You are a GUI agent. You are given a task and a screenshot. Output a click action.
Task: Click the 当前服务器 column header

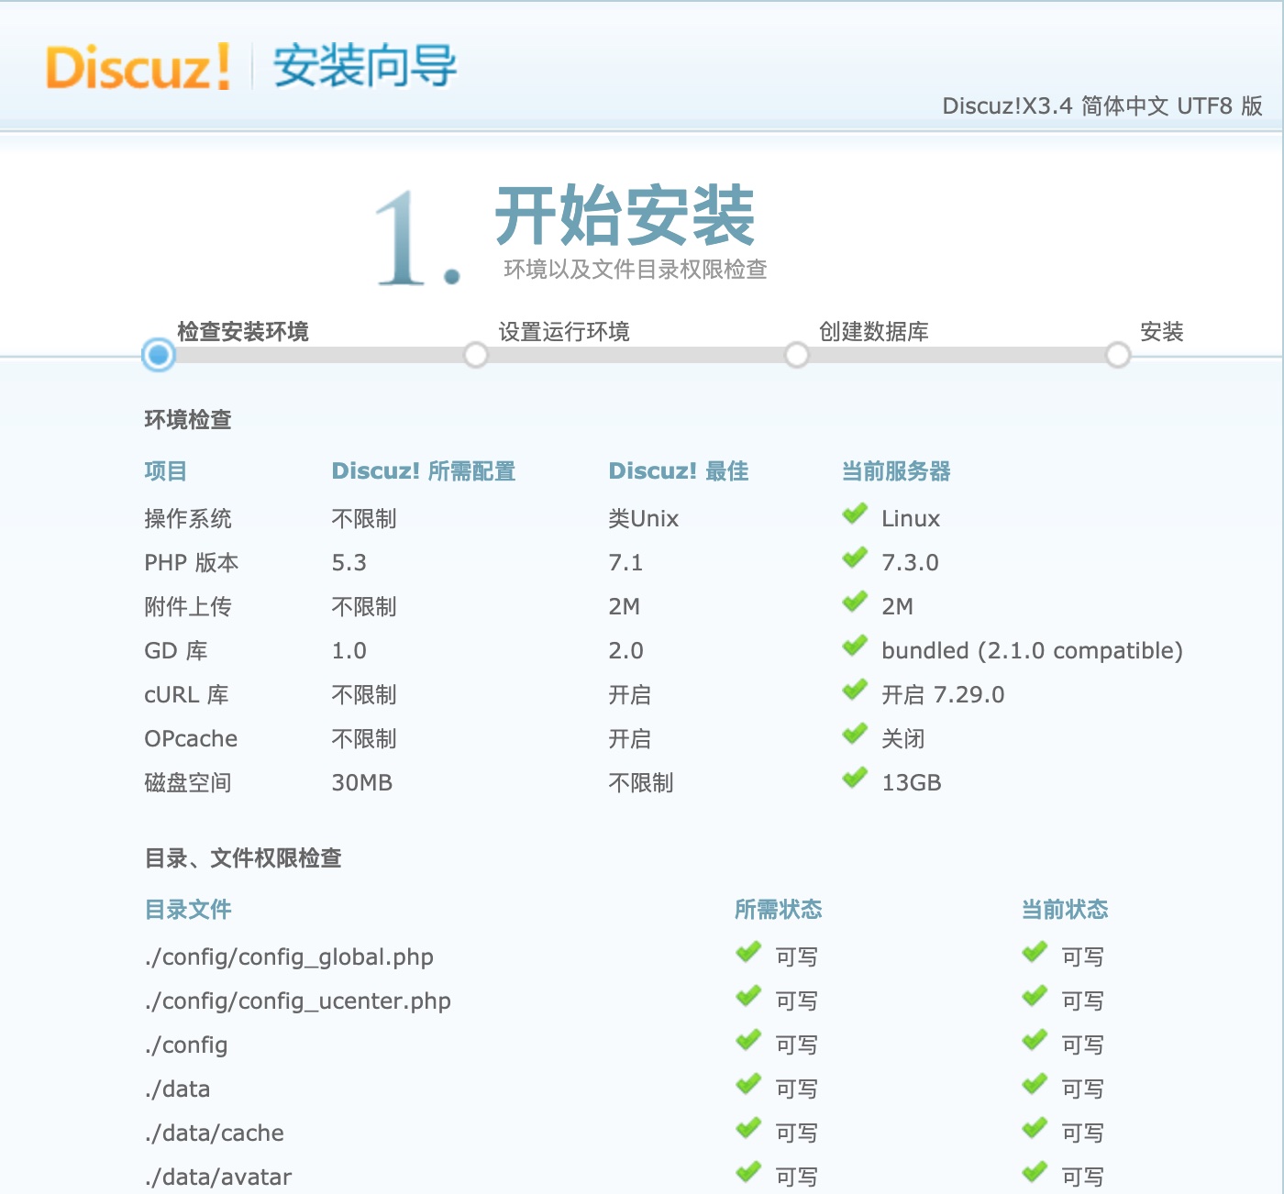coord(897,470)
